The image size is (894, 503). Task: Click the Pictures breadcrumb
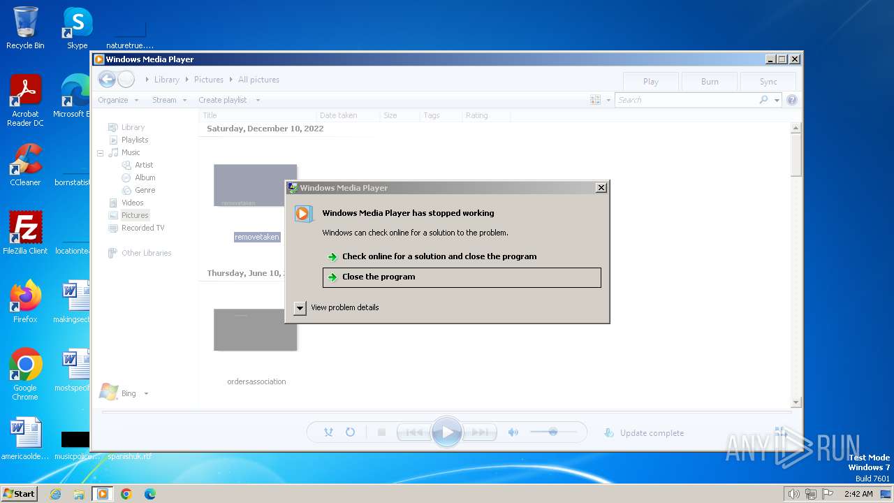209,80
